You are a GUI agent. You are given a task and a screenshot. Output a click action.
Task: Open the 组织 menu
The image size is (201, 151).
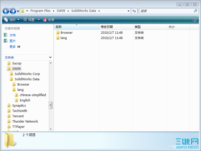point(12,20)
